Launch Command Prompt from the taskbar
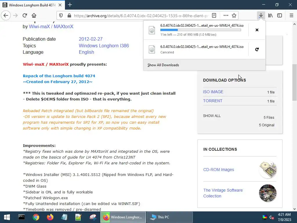Screen dimensions: 297x223 pyautogui.click(x=21, y=217)
